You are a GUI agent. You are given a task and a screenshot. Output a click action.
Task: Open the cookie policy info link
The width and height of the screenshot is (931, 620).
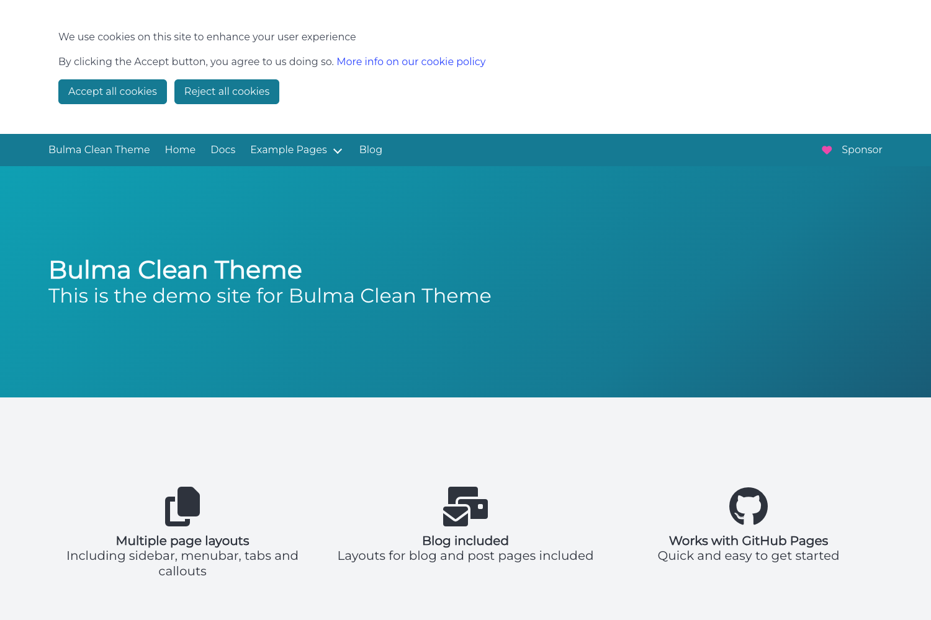[x=411, y=62]
